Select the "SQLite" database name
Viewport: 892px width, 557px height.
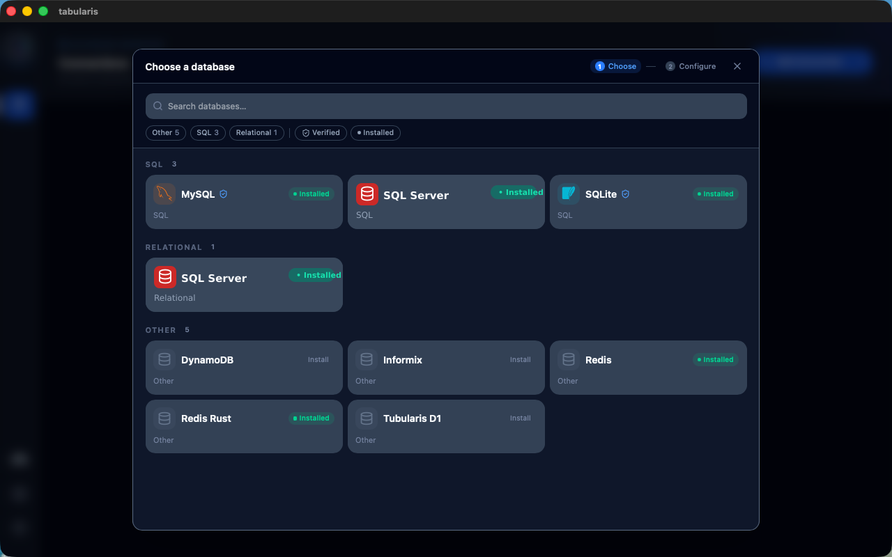[601, 194]
